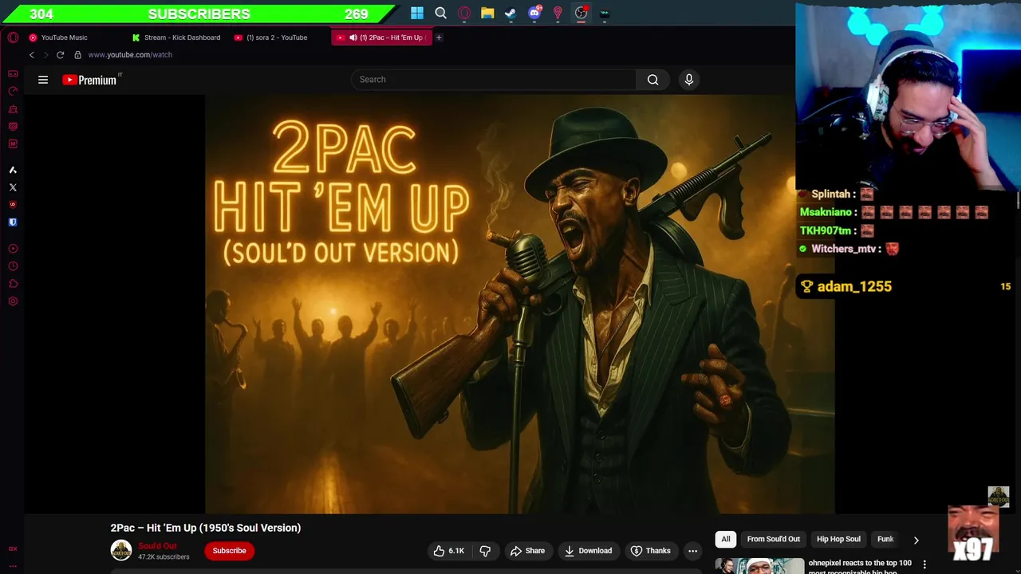
Task: Start voice search with the microphone icon
Action: [x=689, y=80]
